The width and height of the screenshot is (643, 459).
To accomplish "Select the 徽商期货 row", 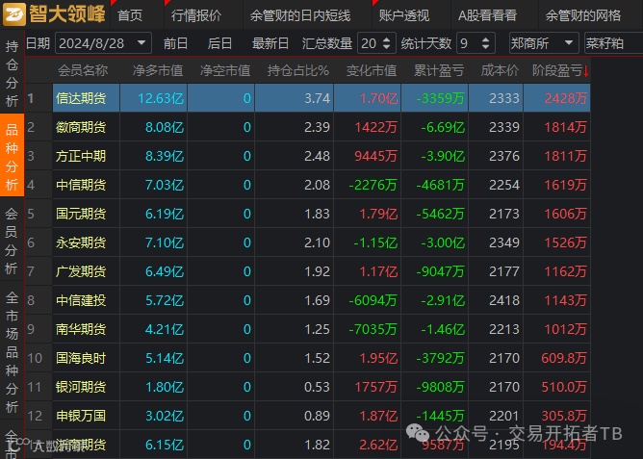I will (308, 127).
